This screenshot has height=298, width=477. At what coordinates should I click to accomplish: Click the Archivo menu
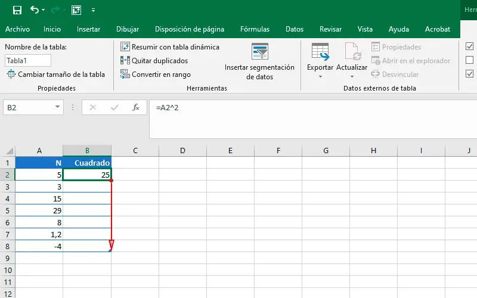(x=17, y=29)
